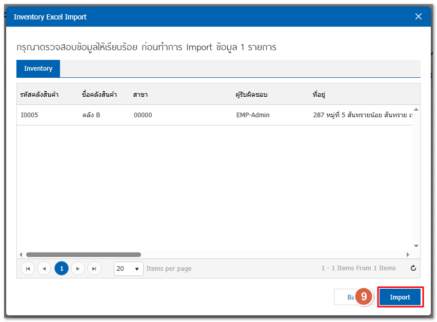Click the horizontal scrollbar thumb
The height and width of the screenshot is (322, 437).
tap(83, 254)
